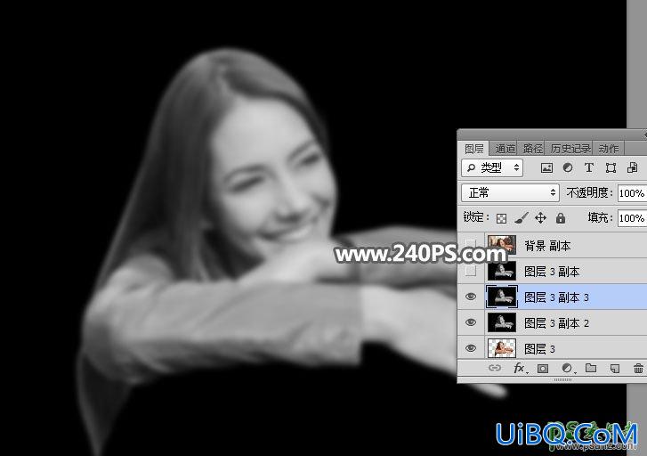Click the 图层 3 副本 3 layer name
Image resolution: width=647 pixels, height=456 pixels.
click(x=556, y=297)
